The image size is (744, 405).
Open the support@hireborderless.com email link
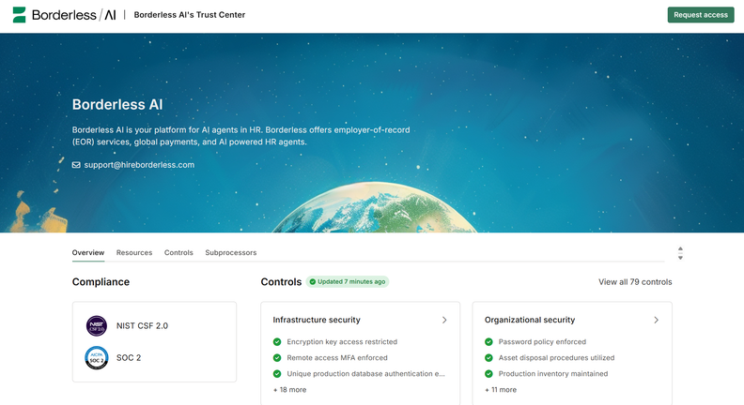[139, 165]
